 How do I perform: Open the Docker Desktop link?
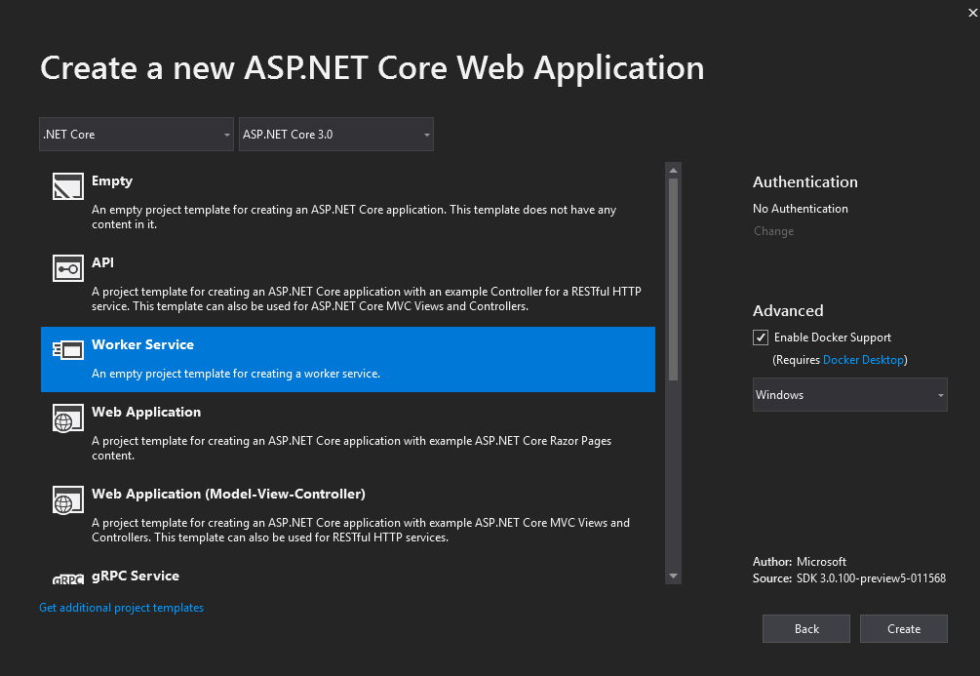coord(862,360)
